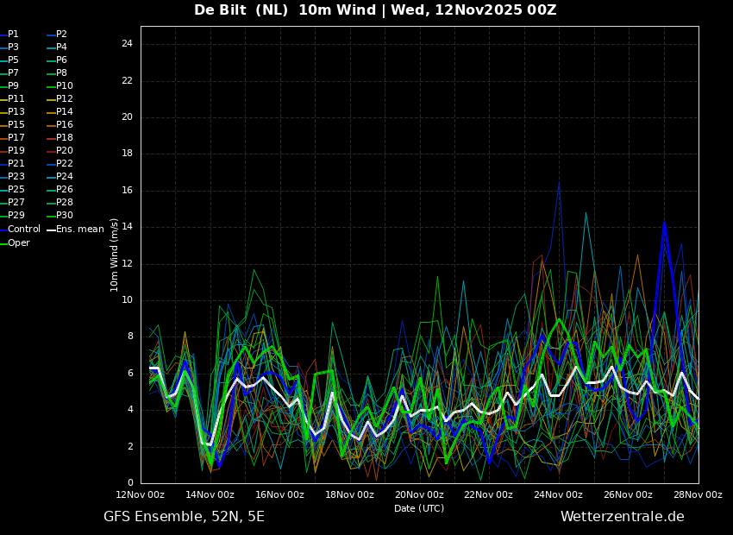Click the 10m Wind (m/s) axis title
Viewport: 733px width, 535px height.
(114, 255)
